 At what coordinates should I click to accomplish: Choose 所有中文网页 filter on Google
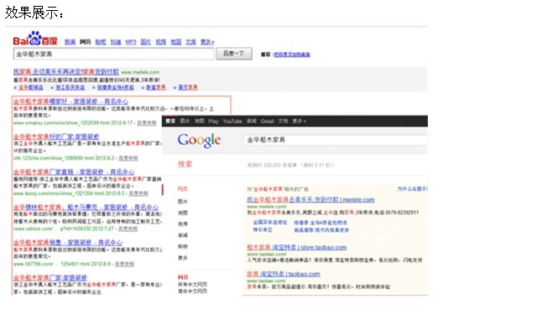(192, 285)
